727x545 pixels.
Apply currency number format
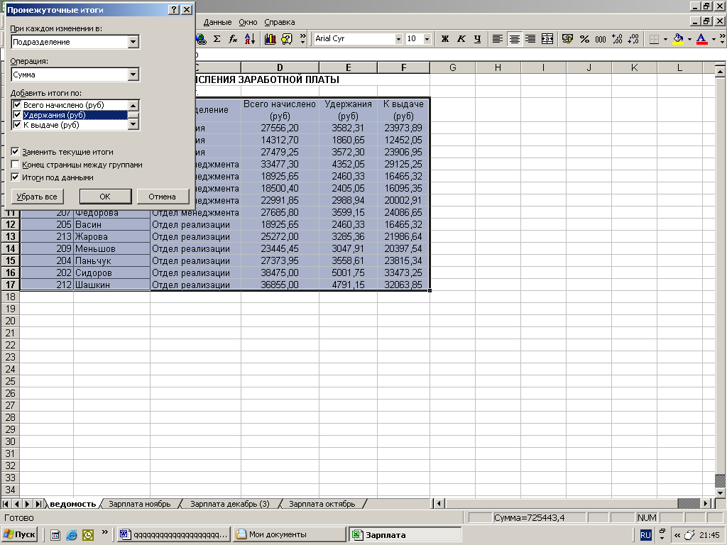click(567, 39)
